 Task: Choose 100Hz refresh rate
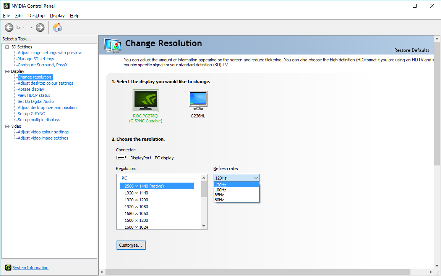[237, 190]
